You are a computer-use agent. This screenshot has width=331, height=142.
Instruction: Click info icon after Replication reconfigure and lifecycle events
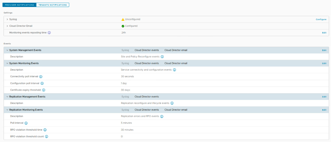(172, 103)
